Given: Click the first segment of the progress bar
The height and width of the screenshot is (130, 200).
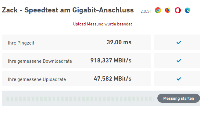Looking at the screenshot, I should click(x=8, y=99).
